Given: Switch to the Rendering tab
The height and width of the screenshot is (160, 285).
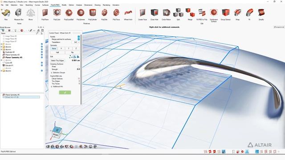Looking at the screenshot, I should point(106,5).
